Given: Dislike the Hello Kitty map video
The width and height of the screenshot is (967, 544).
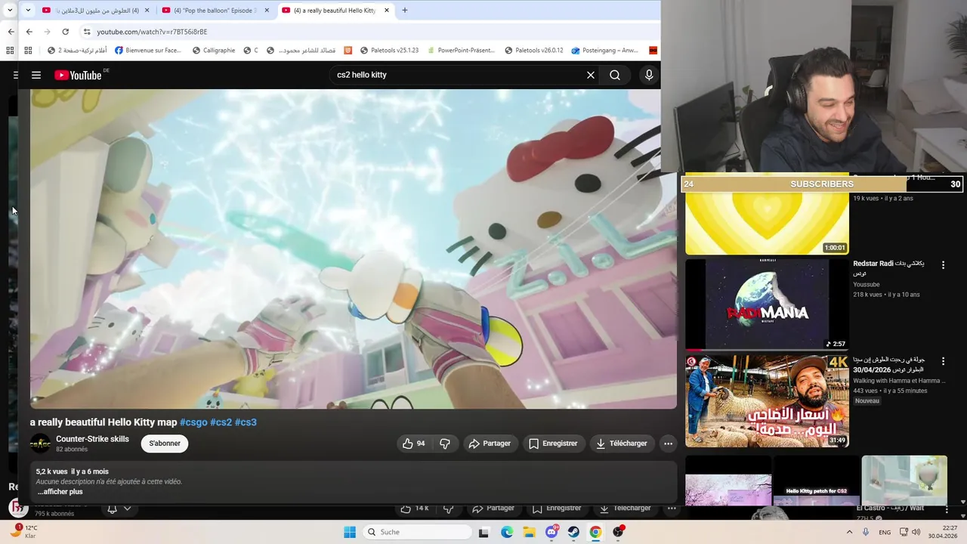Looking at the screenshot, I should point(445,444).
